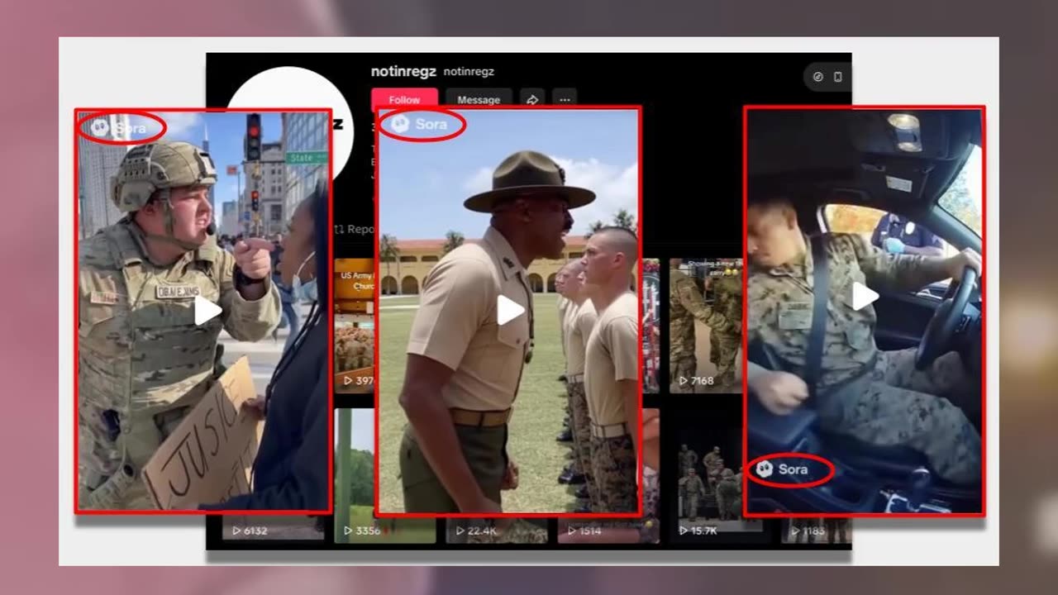Click the 6132 view count
The width and height of the screenshot is (1058, 595).
(x=250, y=531)
